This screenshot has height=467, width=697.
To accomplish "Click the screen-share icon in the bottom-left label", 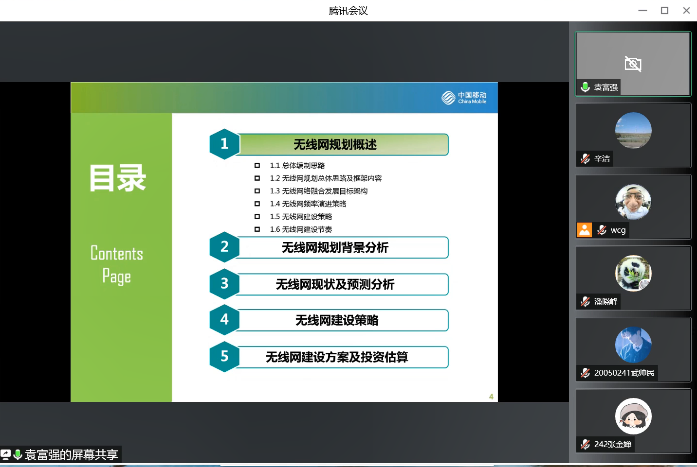I will (6, 454).
